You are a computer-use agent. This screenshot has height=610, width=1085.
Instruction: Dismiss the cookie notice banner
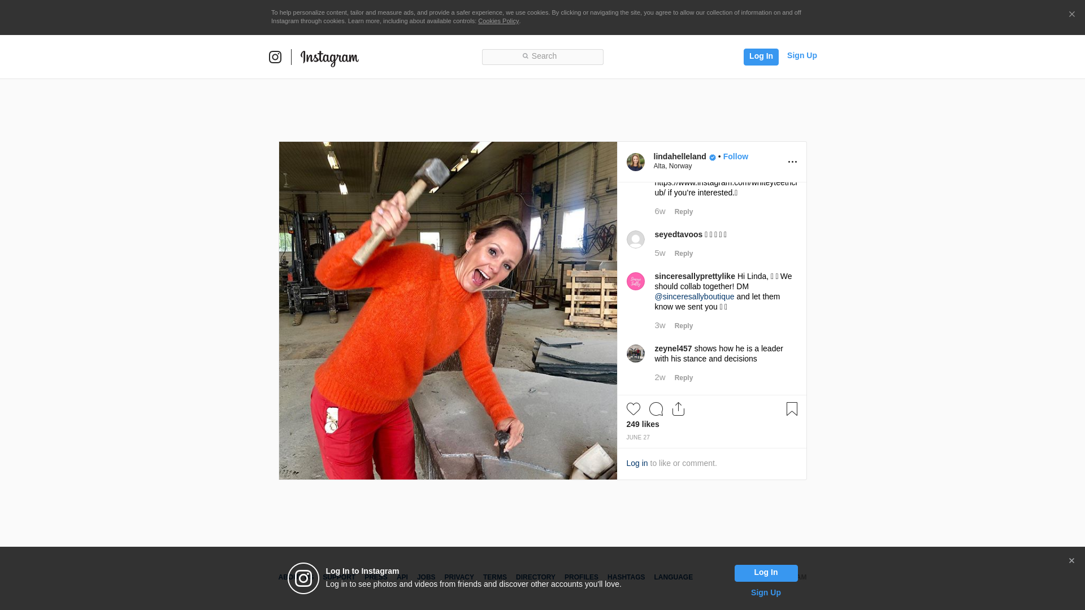coord(1071,14)
